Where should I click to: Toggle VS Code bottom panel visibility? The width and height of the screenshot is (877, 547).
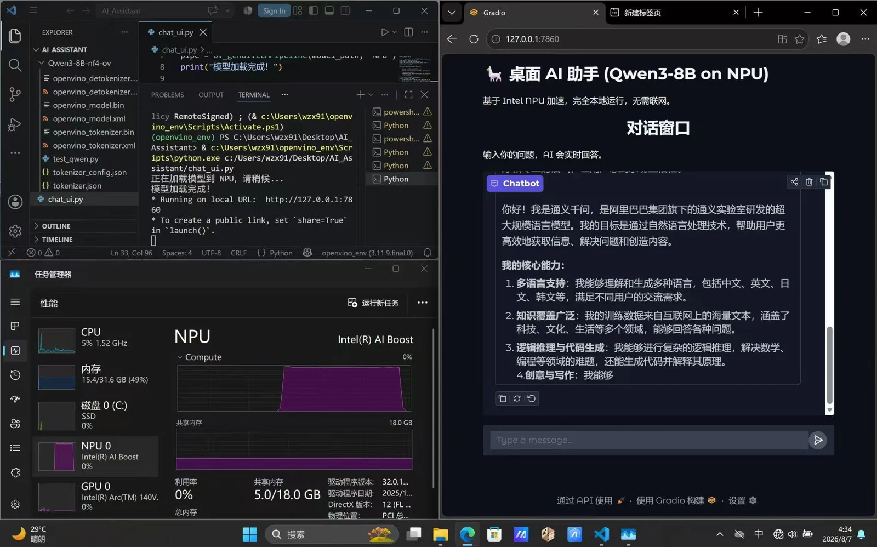(x=329, y=10)
